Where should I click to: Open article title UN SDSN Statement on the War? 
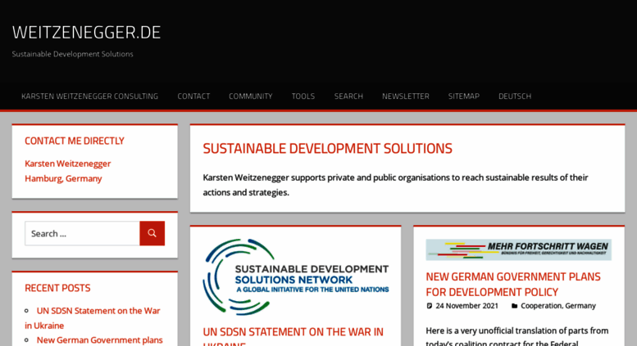pos(293,336)
